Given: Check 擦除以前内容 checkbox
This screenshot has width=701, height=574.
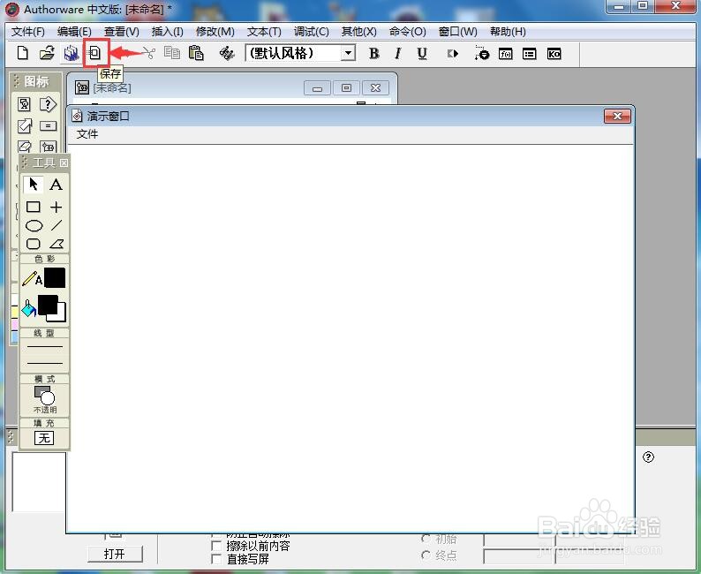Looking at the screenshot, I should pyautogui.click(x=216, y=547).
